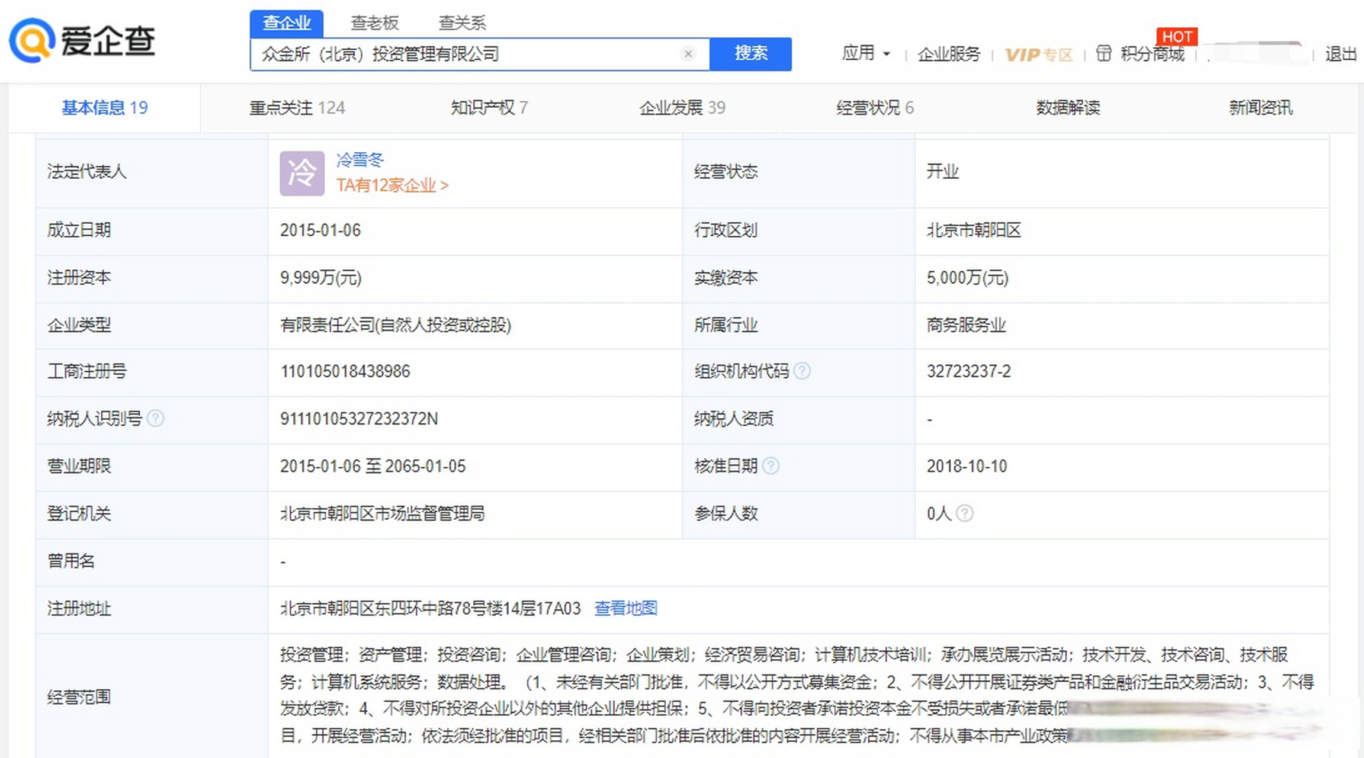Open the VIP专区 link
The image size is (1364, 758).
(1039, 55)
